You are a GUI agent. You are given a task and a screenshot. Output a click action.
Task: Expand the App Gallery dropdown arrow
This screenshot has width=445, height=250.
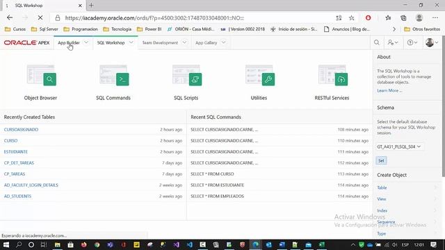(x=224, y=42)
